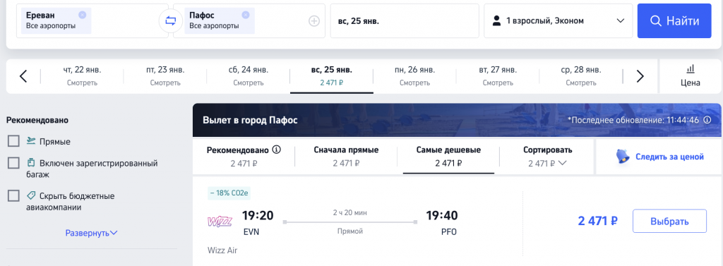Image resolution: width=723 pixels, height=266 pixels.
Task: Click the Найти search button
Action: [x=674, y=20]
